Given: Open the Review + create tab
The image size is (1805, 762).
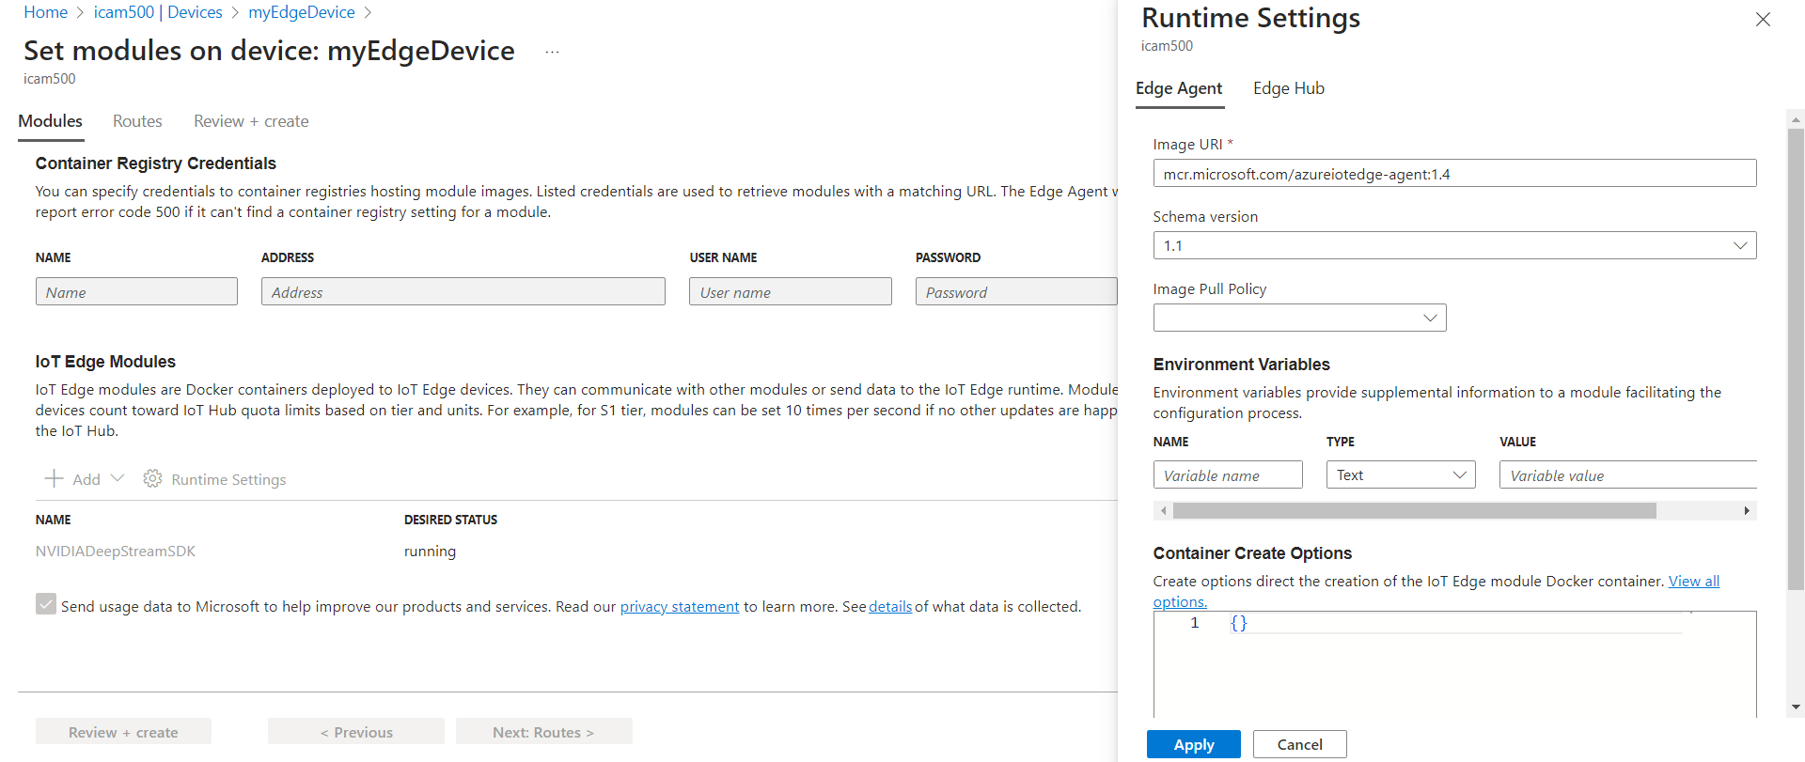Looking at the screenshot, I should click(x=251, y=121).
